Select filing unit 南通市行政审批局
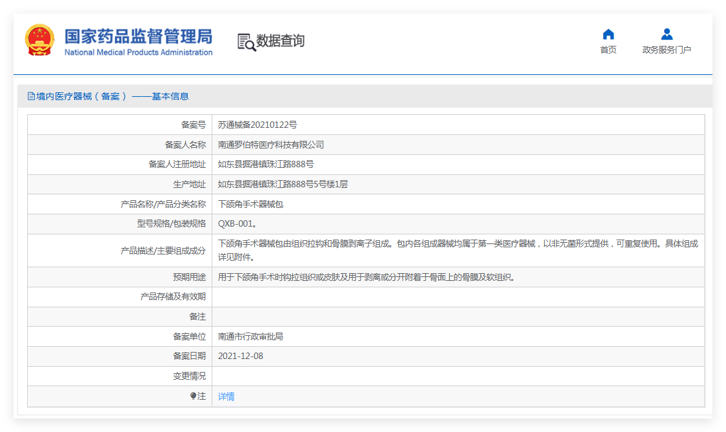This screenshot has height=432, width=726. coord(250,336)
